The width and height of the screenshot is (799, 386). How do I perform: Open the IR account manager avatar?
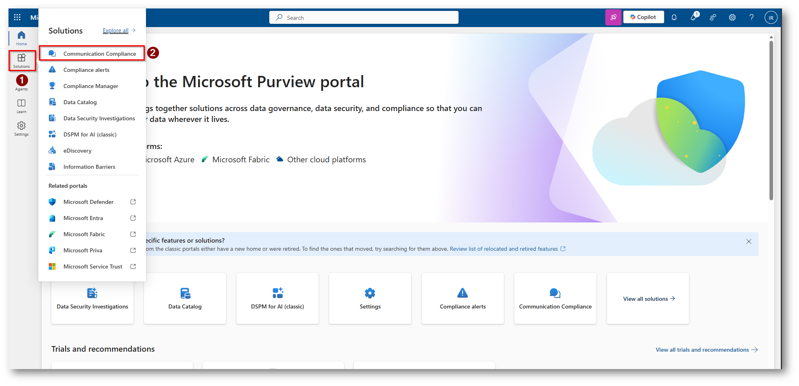coord(771,17)
